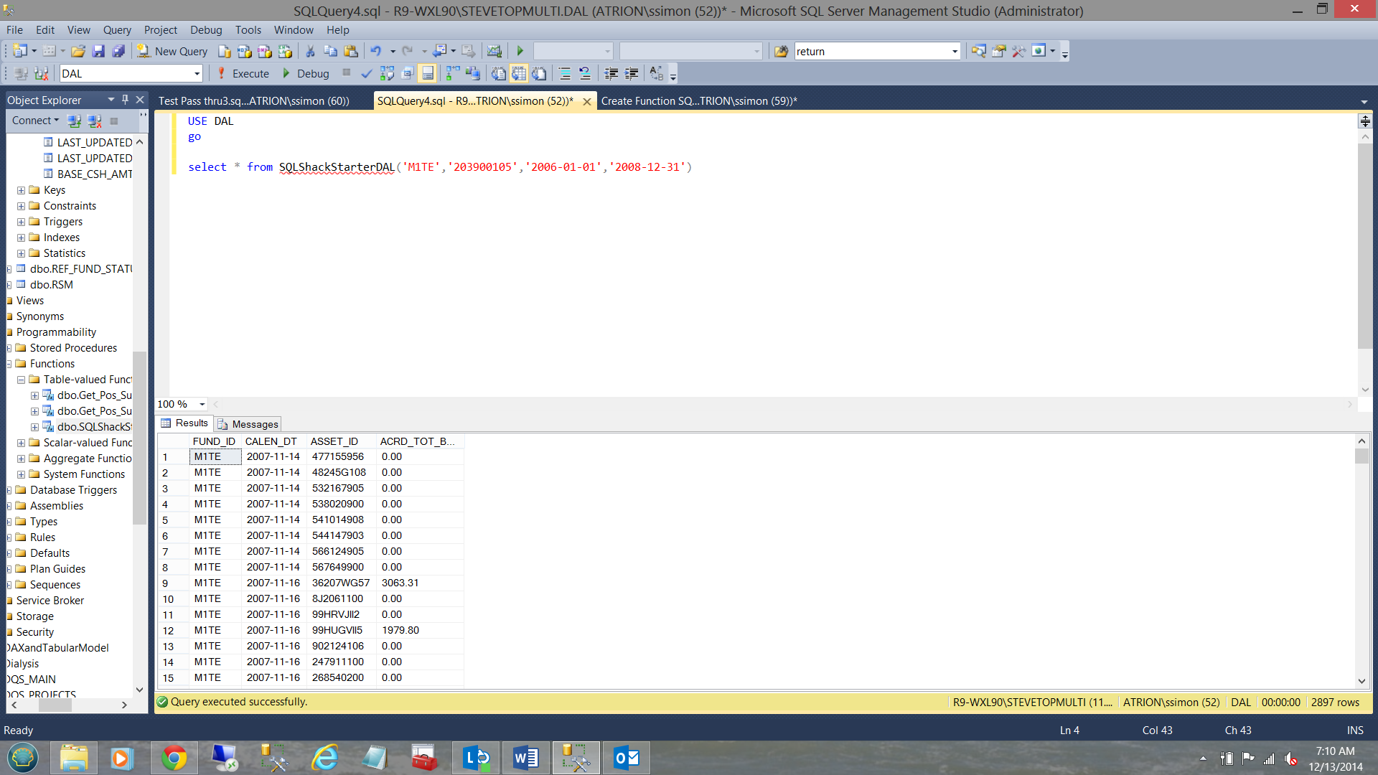Click the Decrease Indent icon

[611, 73]
